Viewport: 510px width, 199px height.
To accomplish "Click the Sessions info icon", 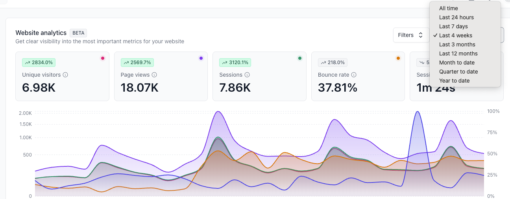I will (x=247, y=75).
